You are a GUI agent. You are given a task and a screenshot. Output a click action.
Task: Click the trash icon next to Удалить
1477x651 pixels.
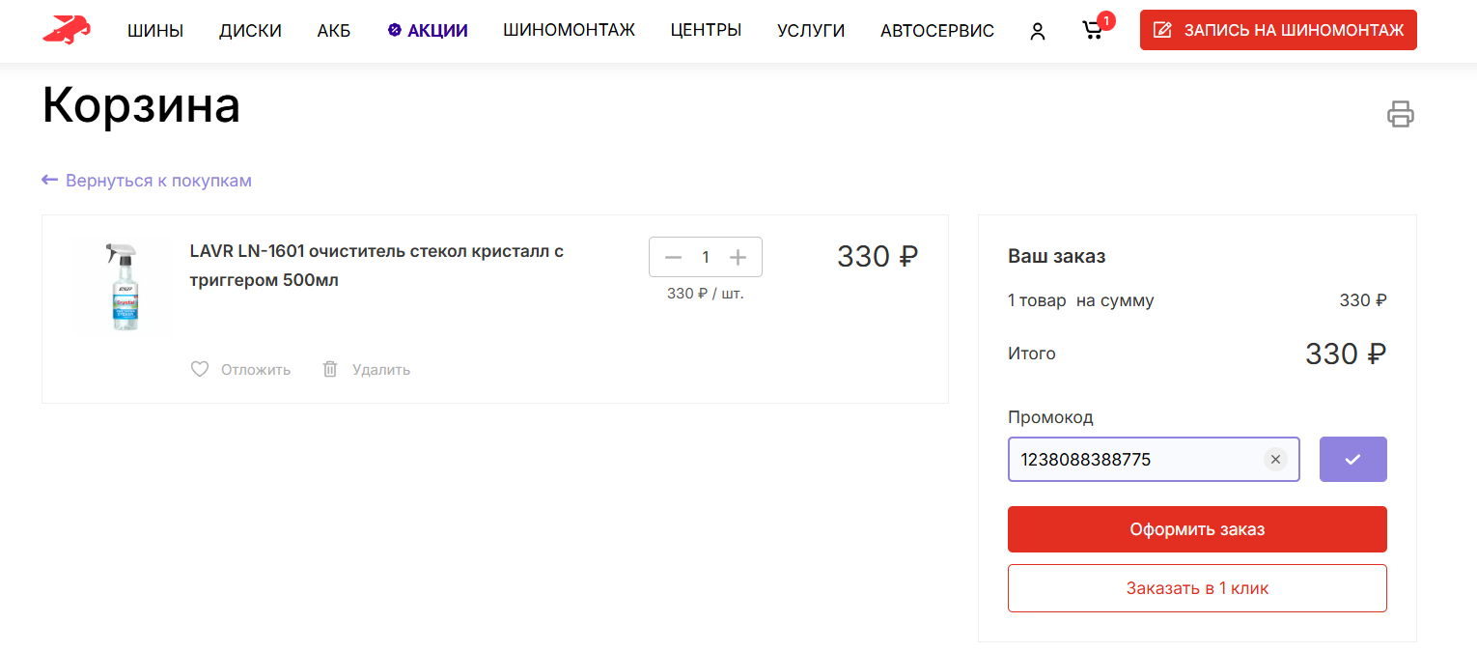330,369
